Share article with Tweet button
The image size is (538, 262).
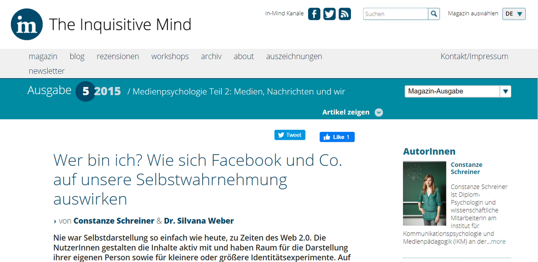click(290, 135)
